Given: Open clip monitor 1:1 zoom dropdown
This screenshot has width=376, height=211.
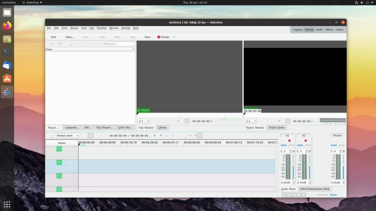Looking at the screenshot, I should (x=144, y=121).
